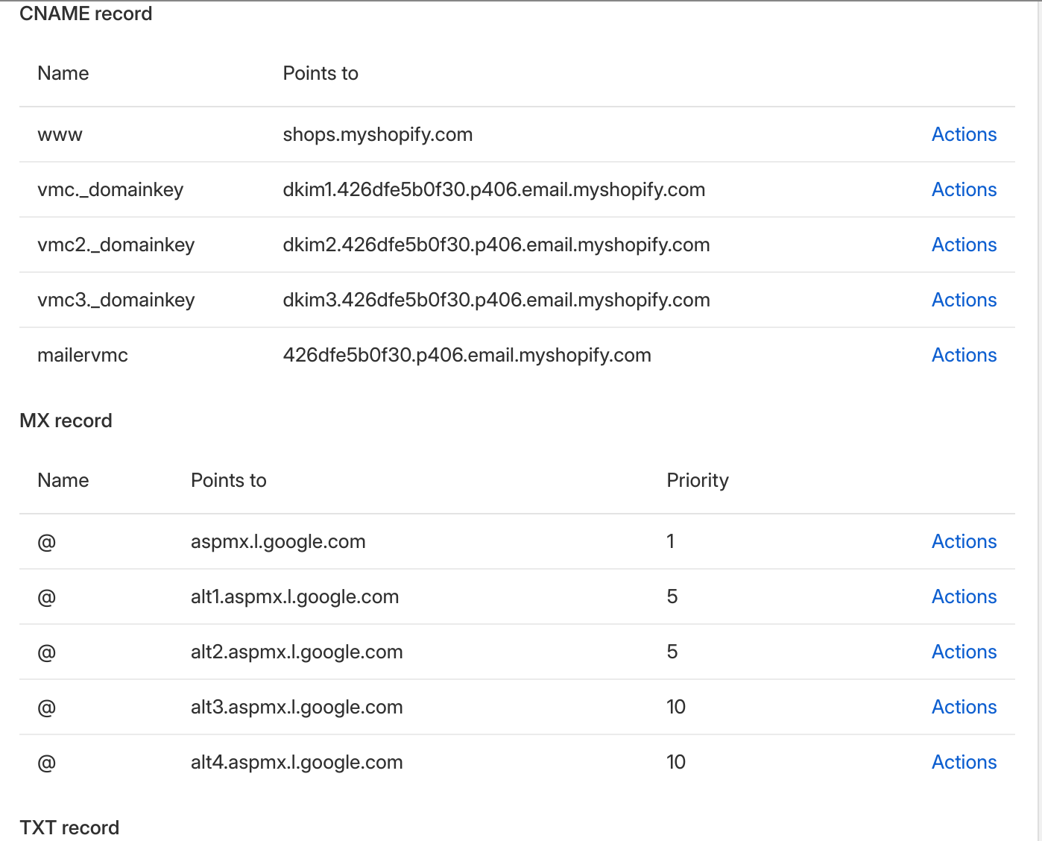Click the dkim3 myshopify.com target value
The image size is (1042, 841).
click(496, 300)
